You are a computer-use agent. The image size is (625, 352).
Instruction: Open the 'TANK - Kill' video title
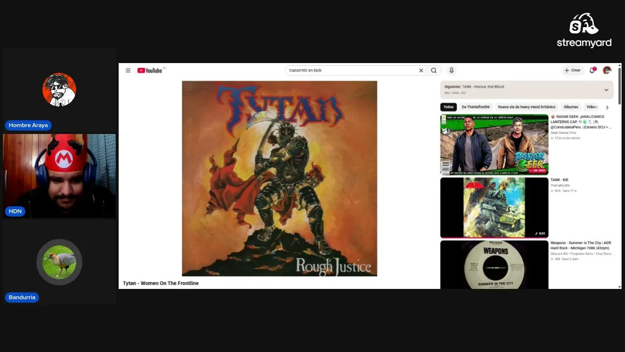(x=560, y=180)
